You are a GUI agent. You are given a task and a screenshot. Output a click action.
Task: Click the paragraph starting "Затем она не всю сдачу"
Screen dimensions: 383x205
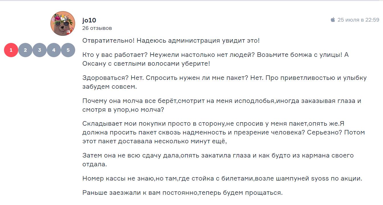coord(218,160)
